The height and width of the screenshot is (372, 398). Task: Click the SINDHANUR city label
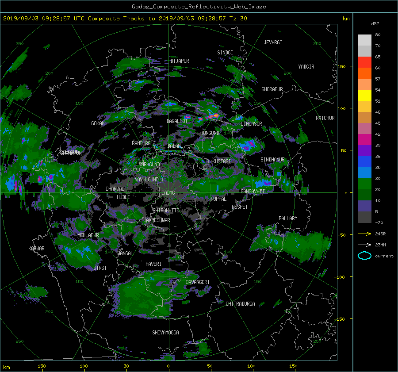[272, 160]
